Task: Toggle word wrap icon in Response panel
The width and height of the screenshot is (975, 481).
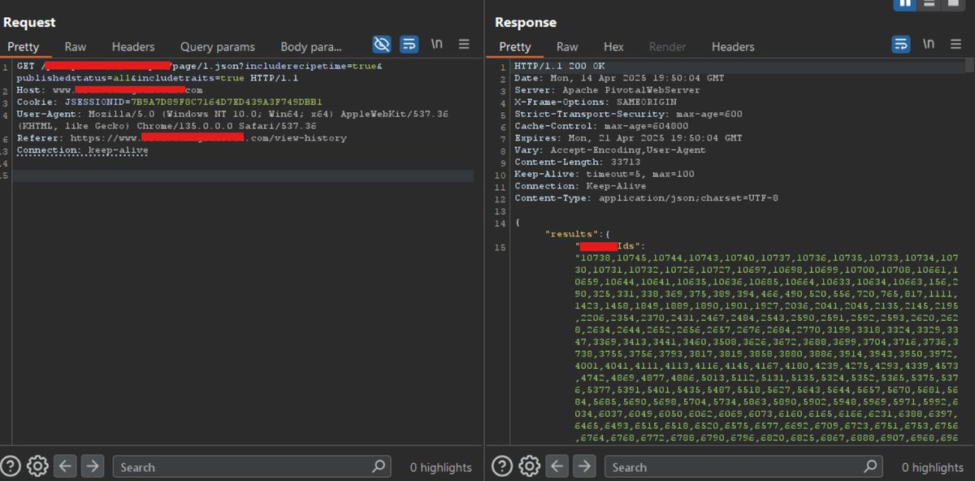Action: [x=901, y=45]
